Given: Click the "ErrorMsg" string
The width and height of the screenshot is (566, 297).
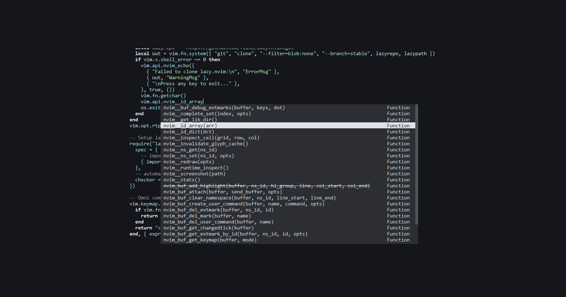Looking at the screenshot, I should coord(257,71).
